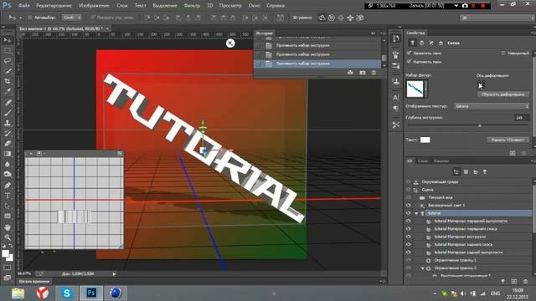The width and height of the screenshot is (536, 301).
Task: Open the tool preset picker arrow
Action: [x=20, y=18]
